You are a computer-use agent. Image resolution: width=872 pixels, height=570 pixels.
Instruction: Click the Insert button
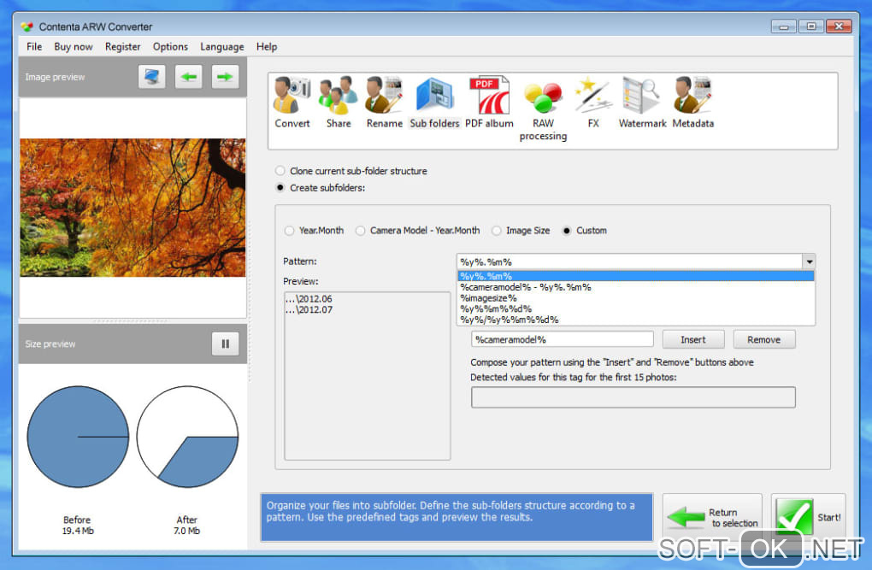[693, 339]
